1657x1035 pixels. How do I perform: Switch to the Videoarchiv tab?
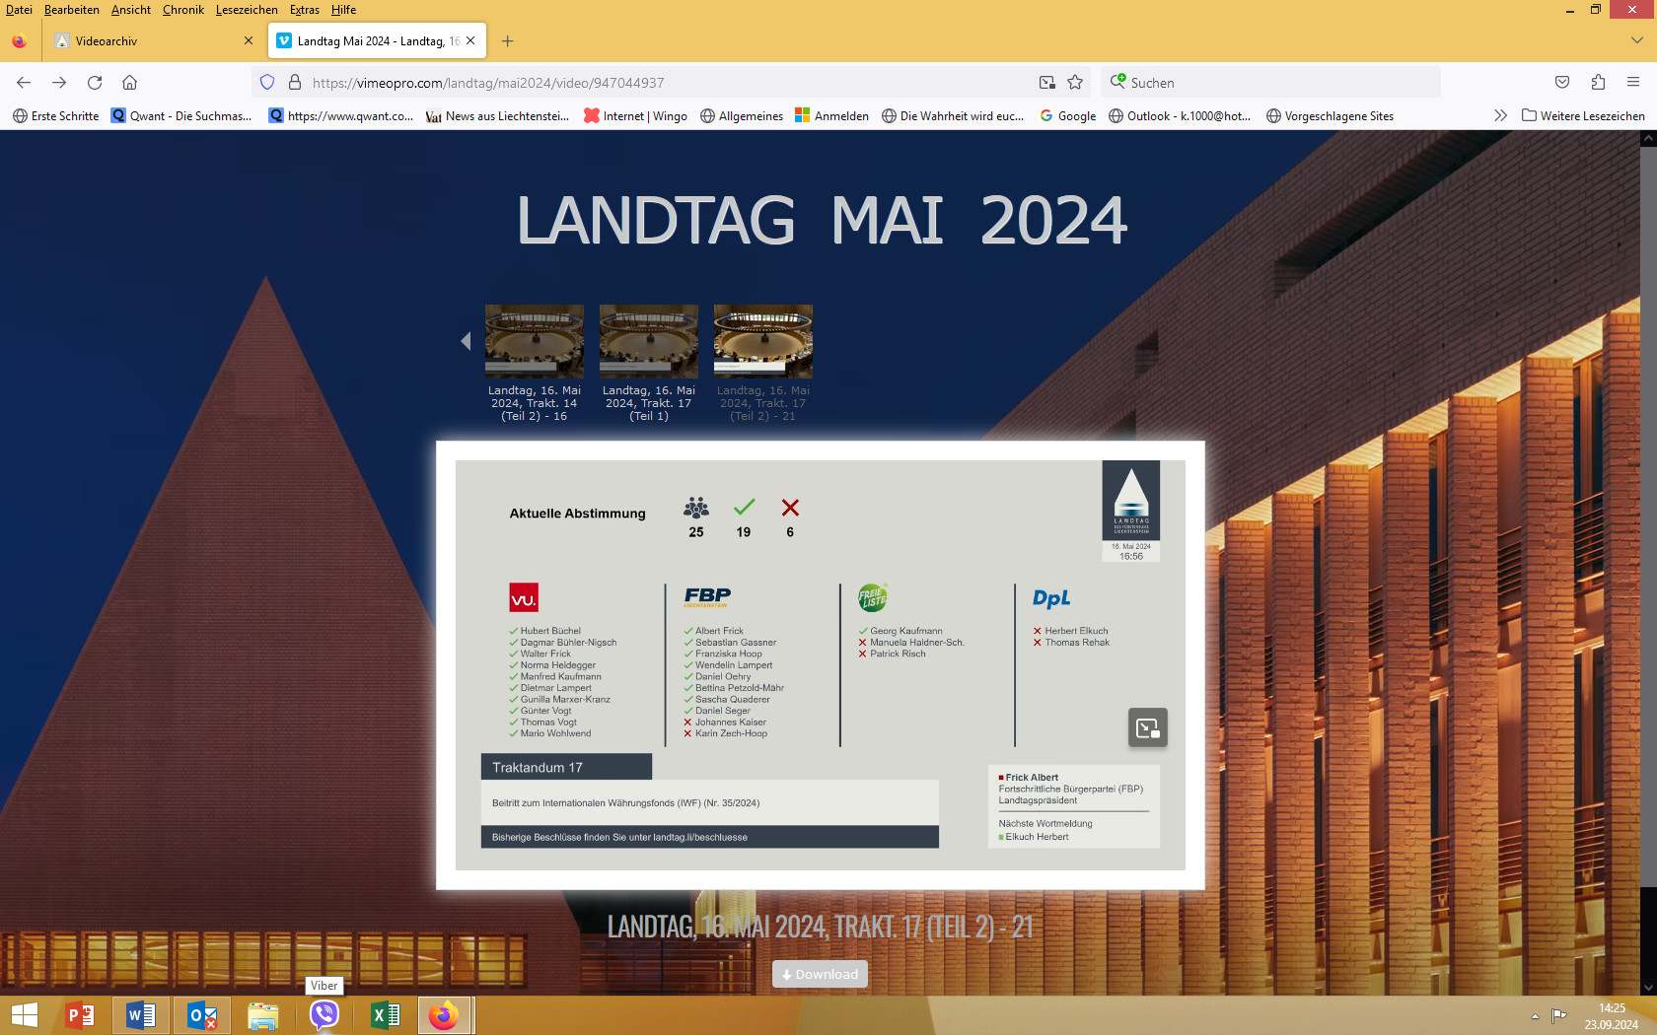click(148, 41)
